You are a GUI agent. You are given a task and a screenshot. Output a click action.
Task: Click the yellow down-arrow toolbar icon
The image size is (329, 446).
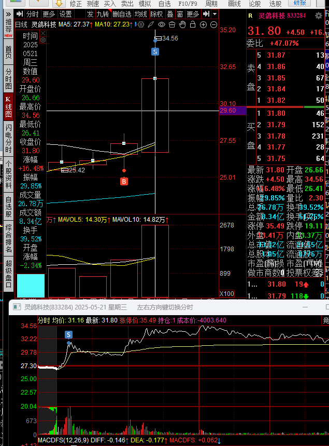pos(59,4)
